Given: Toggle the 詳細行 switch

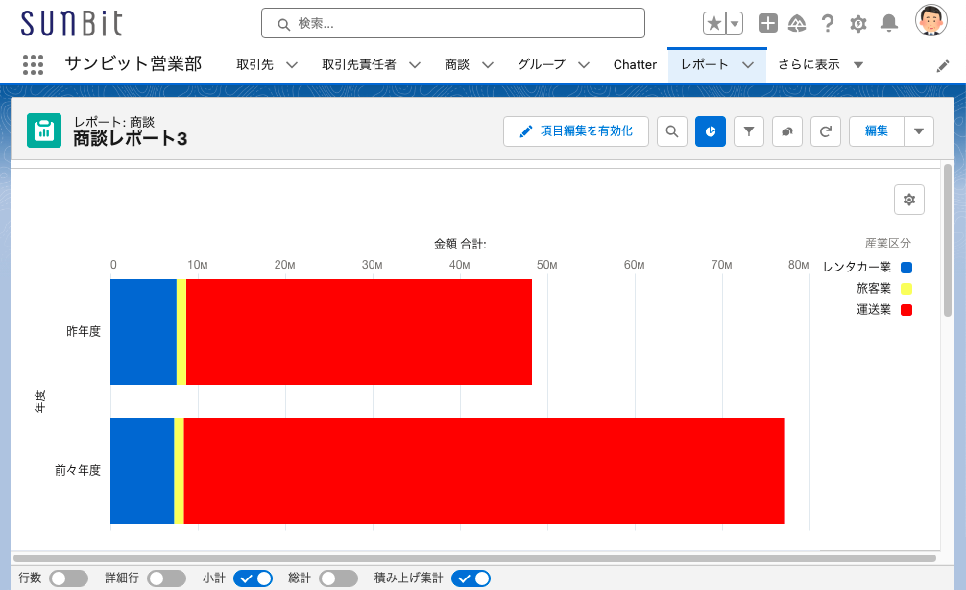Looking at the screenshot, I should [166, 578].
